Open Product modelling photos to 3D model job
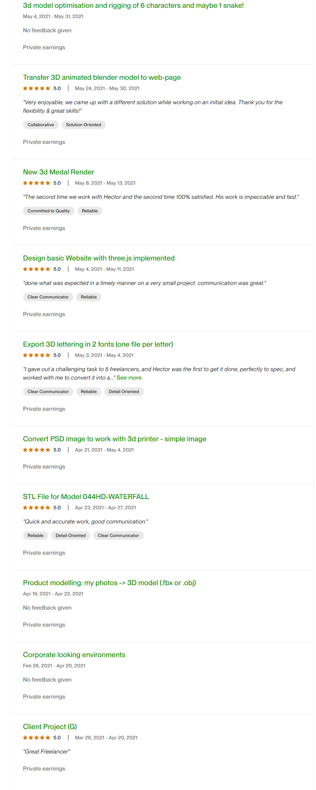 109,583
